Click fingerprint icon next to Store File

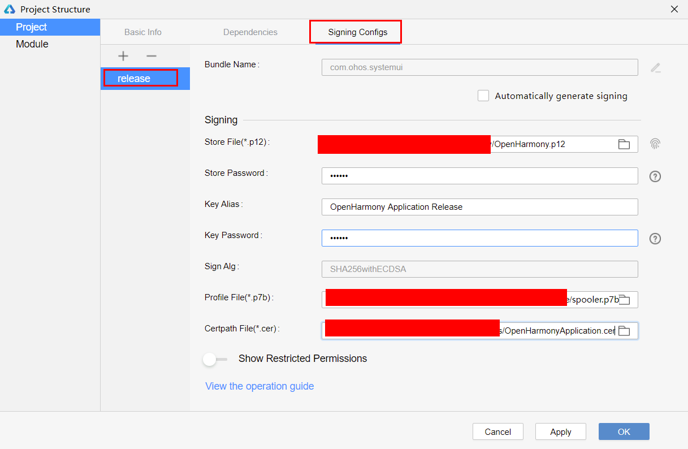(x=655, y=144)
